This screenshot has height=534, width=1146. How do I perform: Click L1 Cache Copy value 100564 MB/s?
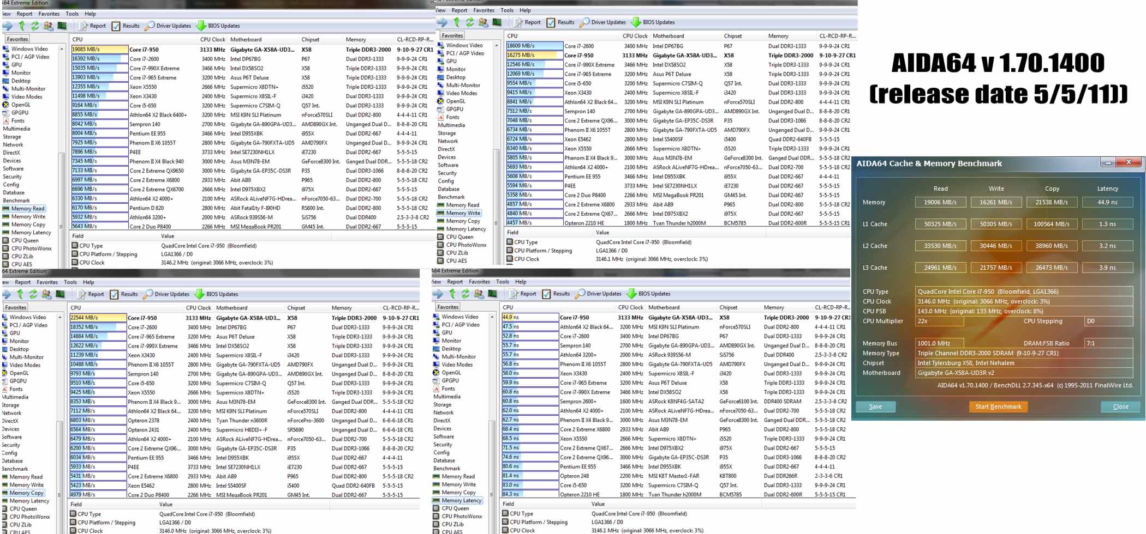click(1052, 224)
